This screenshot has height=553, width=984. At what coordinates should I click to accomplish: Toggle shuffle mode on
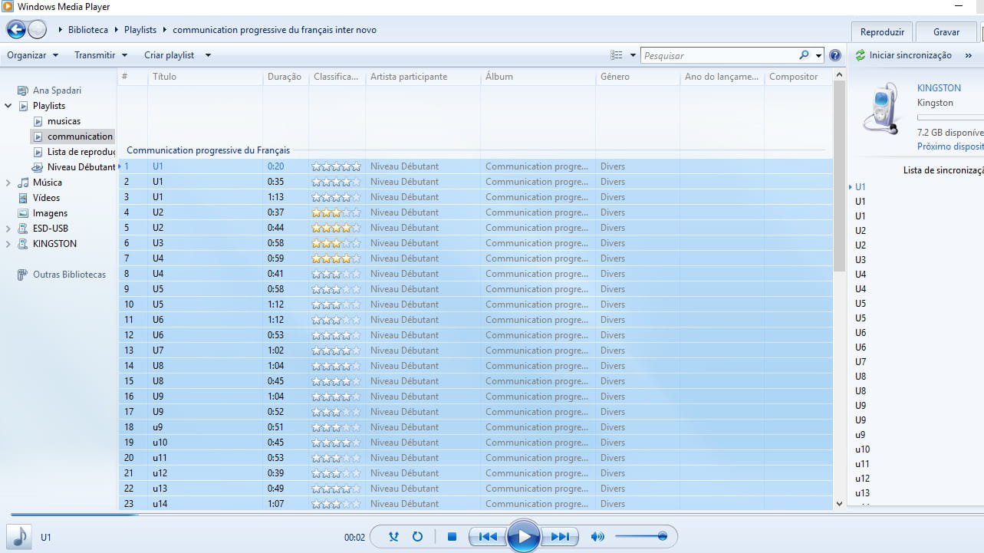pos(393,537)
